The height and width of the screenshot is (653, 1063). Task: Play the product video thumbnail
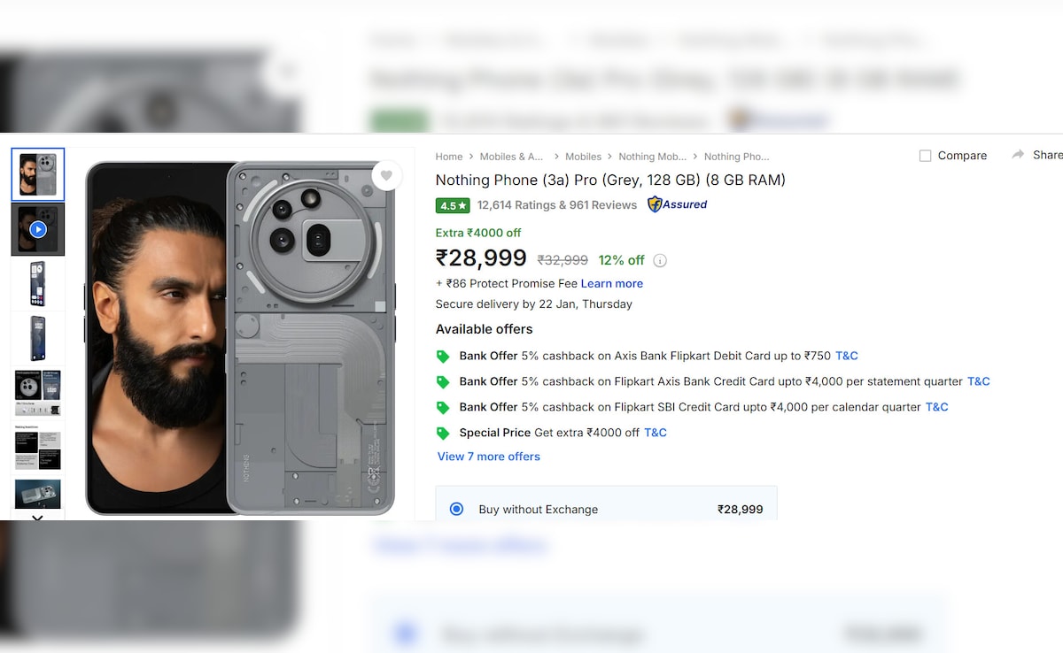tap(37, 229)
